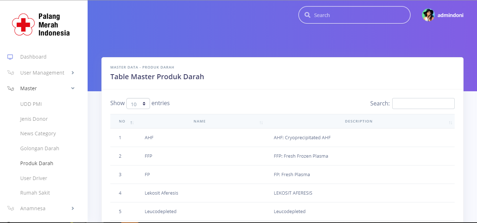
Task: Click the Anamnesa sidebar icon
Action: (x=11, y=208)
